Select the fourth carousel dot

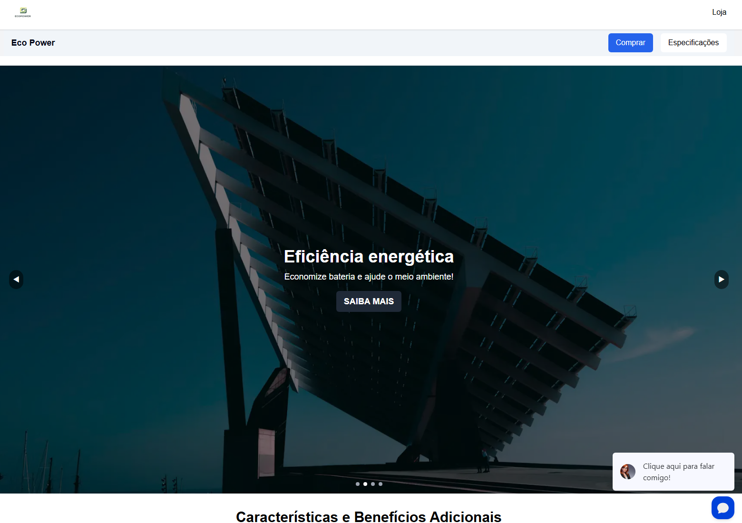(x=380, y=484)
